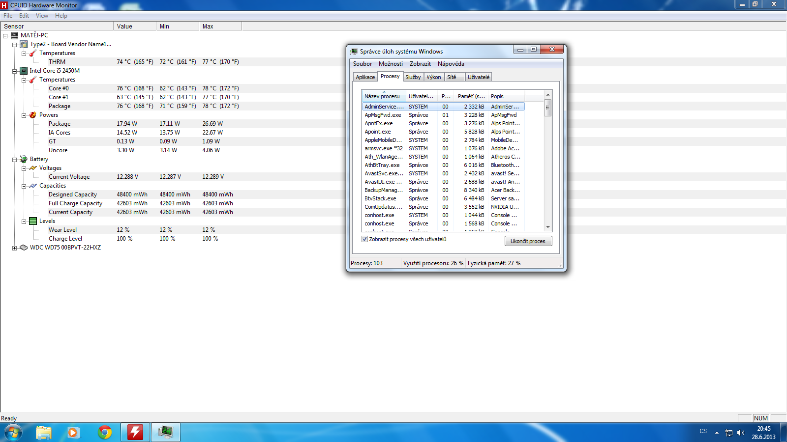Click the Sensor column header

tap(57, 27)
